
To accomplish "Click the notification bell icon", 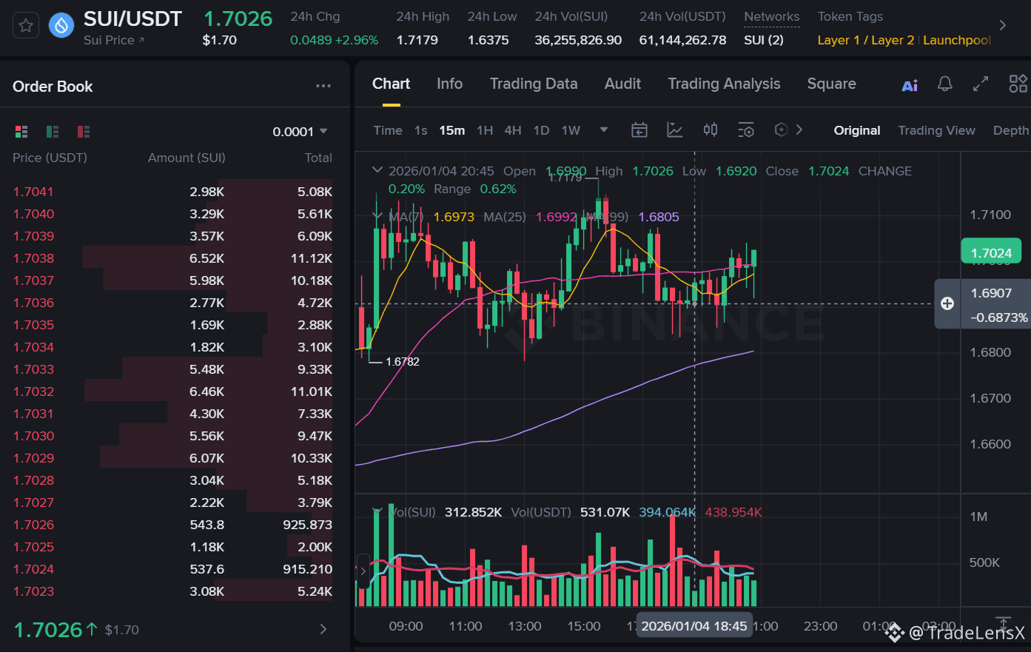I will click(944, 84).
